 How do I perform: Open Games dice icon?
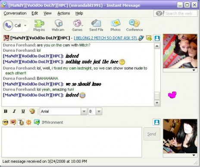77,25
